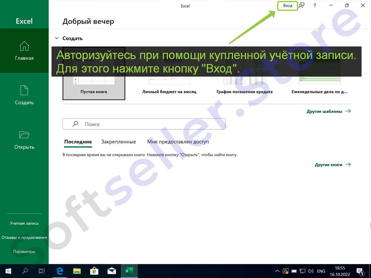Screen dimensions: 371x278
Task: Follow the Другие книги link
Action: pyautogui.click(x=333, y=164)
